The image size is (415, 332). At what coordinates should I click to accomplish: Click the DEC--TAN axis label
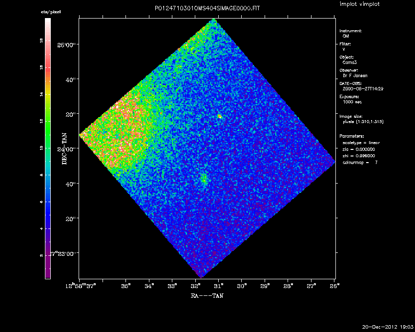point(64,149)
